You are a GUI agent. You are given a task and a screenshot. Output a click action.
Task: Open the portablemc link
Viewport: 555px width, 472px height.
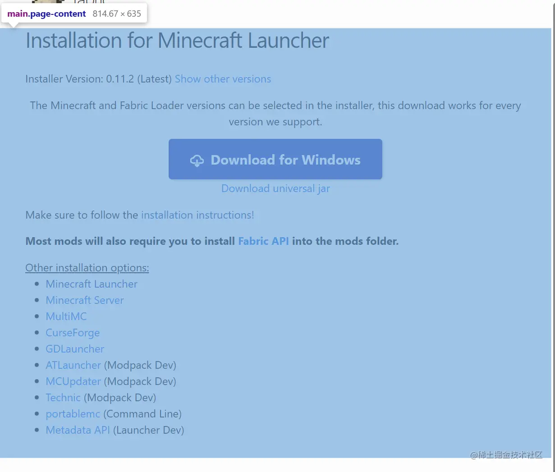click(73, 414)
